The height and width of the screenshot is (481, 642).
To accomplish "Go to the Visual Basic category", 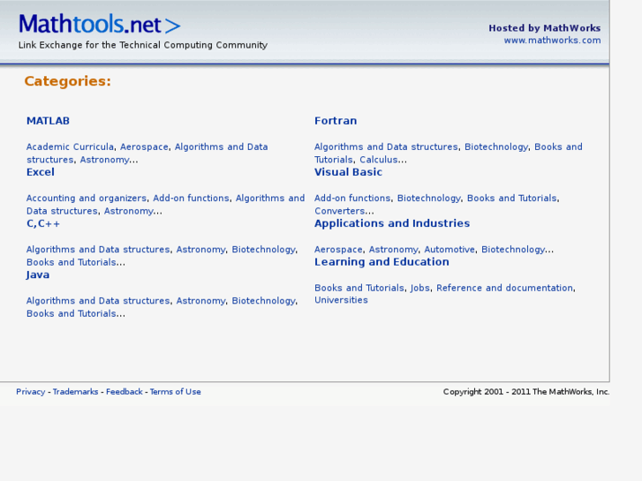I will click(348, 172).
